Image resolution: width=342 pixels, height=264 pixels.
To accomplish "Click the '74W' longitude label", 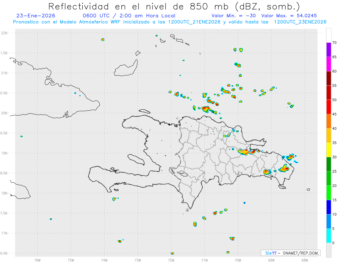I will point(104,260).
